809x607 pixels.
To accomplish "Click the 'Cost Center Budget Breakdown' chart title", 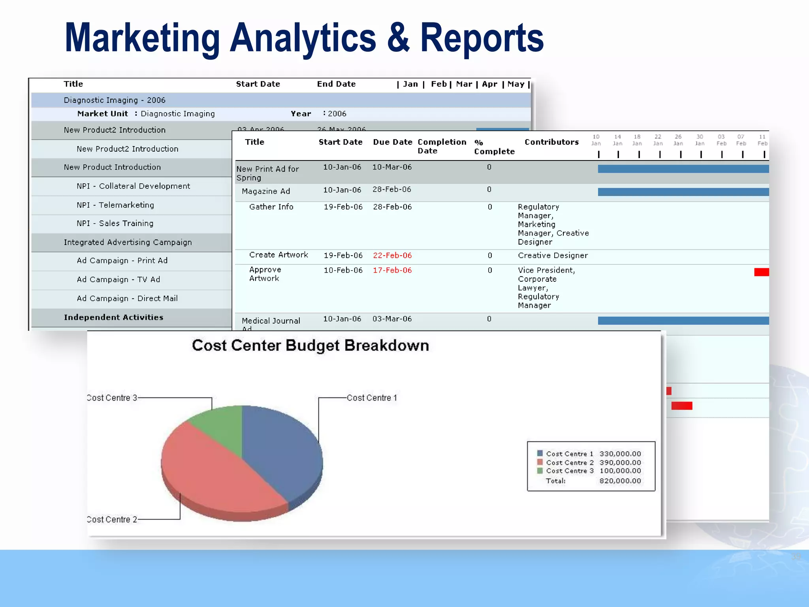I will pos(310,346).
